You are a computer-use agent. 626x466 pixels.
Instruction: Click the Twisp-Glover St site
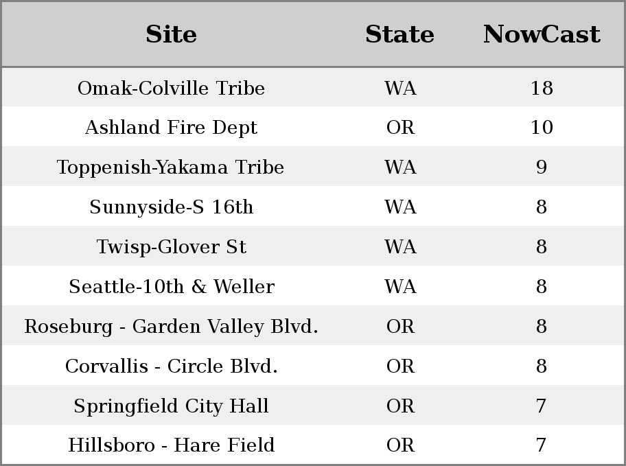click(172, 246)
